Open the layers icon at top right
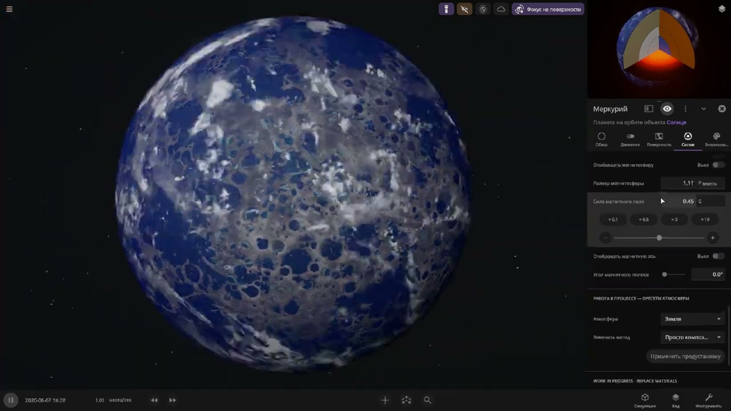Screen dimensions: 731x411 (x=722, y=9)
